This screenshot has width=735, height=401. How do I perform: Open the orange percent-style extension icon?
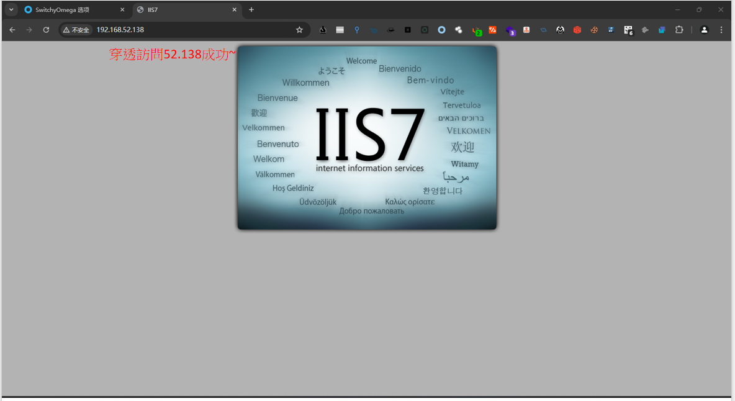pyautogui.click(x=492, y=30)
